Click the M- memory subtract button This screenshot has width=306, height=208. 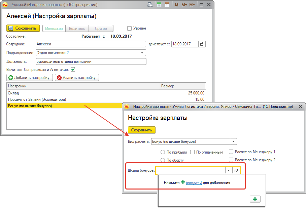pos(192,5)
